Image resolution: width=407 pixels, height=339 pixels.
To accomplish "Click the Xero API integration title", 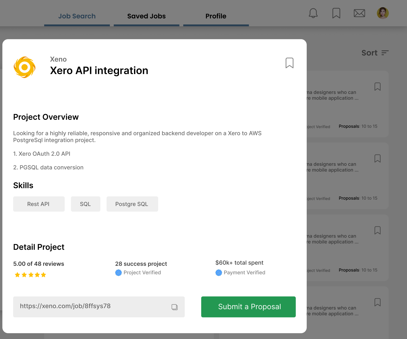I will (99, 71).
